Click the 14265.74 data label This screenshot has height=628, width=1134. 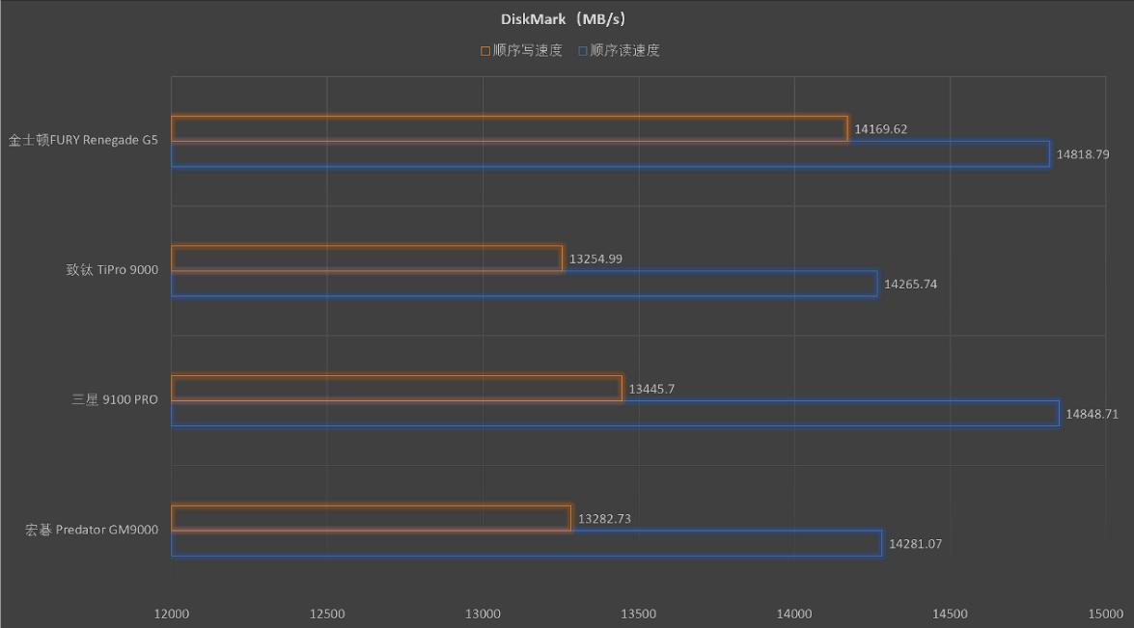coord(910,285)
